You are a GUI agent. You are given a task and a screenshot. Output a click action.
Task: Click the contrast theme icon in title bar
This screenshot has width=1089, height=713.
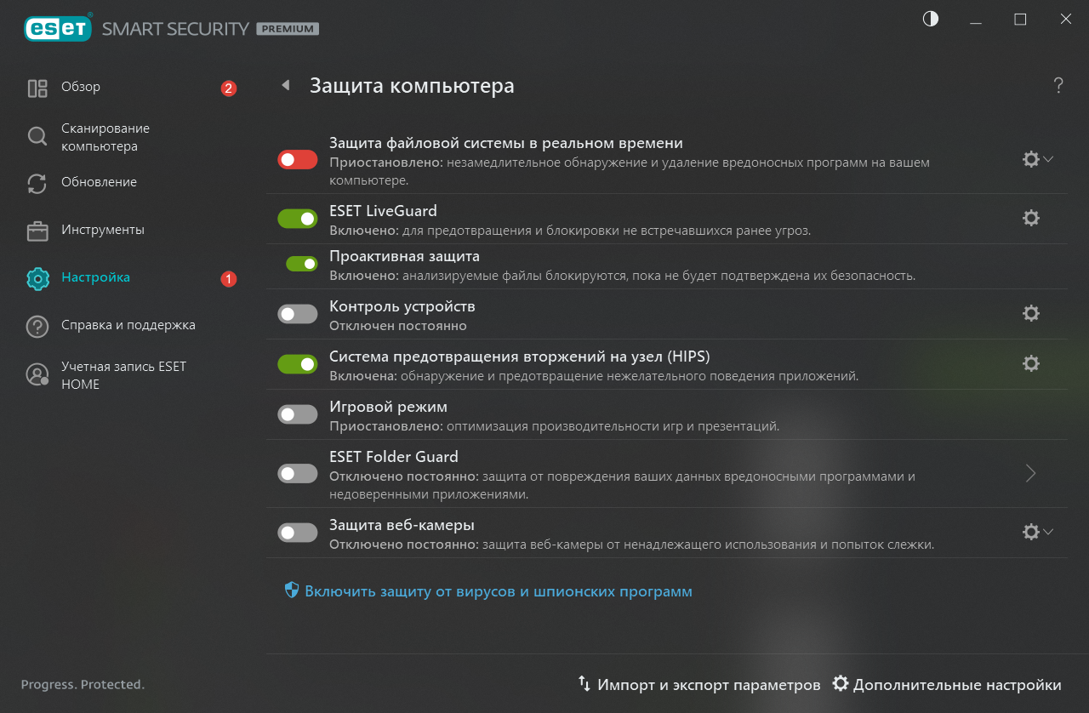coord(931,20)
